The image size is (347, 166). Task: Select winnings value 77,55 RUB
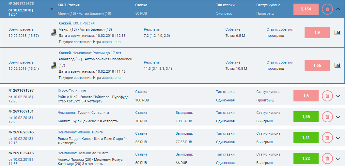click(184, 142)
